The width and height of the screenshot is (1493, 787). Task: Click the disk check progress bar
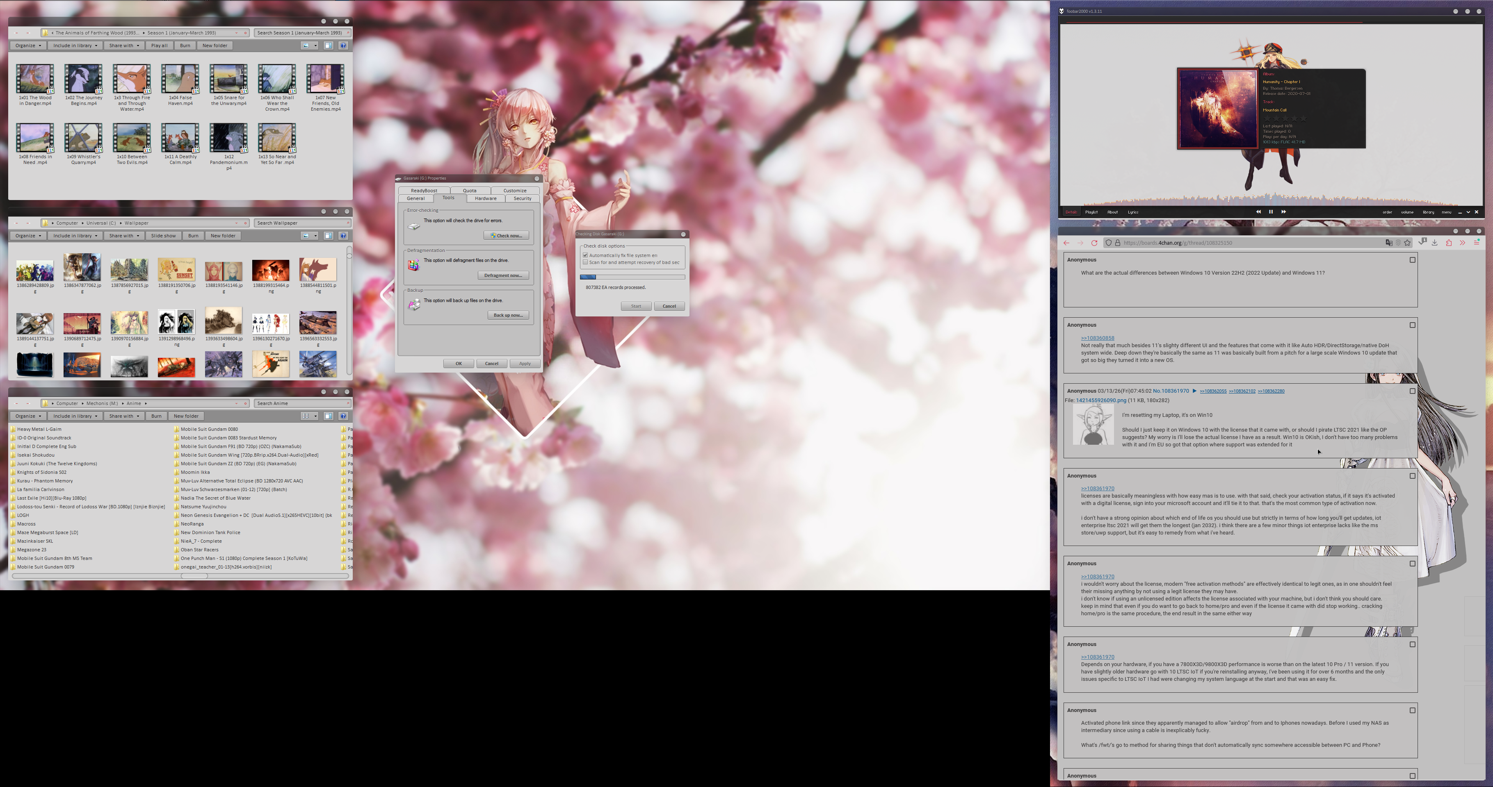[x=632, y=277]
